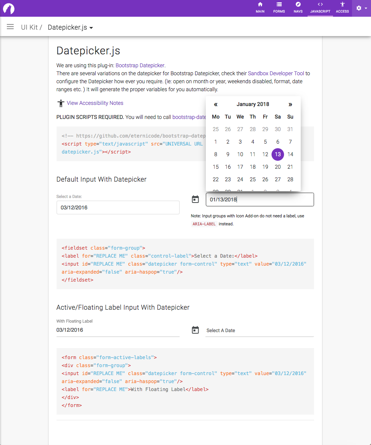This screenshot has height=445, width=371.
Task: Click the Sa weekday header in the calendar
Action: [278, 117]
